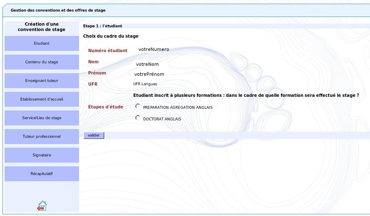This screenshot has height=216, width=370.
Task: Click the votreNom name value
Action: click(x=147, y=64)
